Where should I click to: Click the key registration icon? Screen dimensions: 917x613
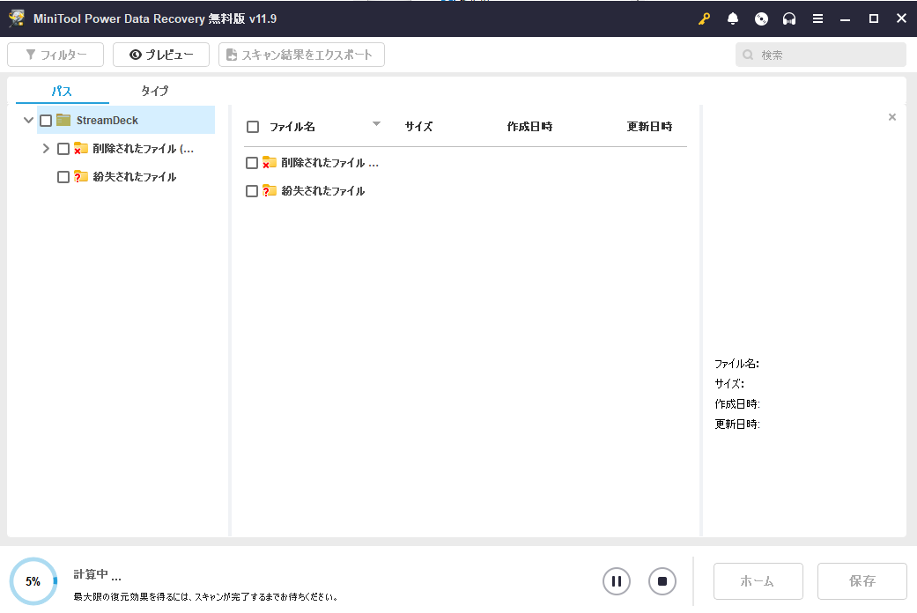704,18
